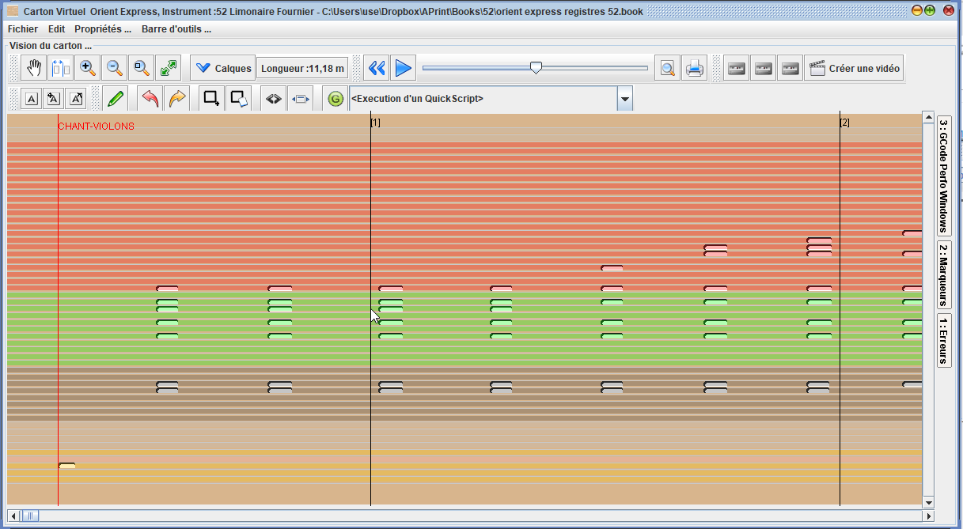This screenshot has height=529, width=963.
Task: Expand the Calques layers dropdown
Action: point(223,69)
